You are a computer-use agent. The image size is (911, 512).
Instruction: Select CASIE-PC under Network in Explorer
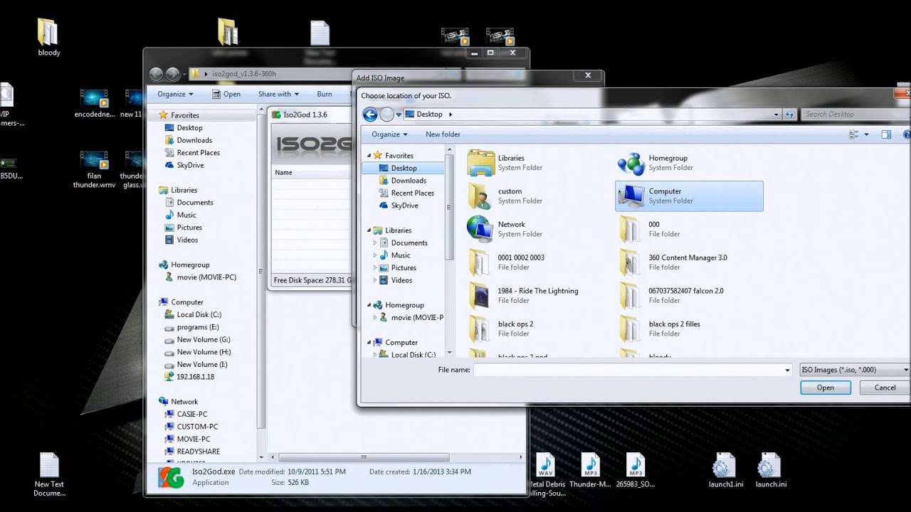185,415
